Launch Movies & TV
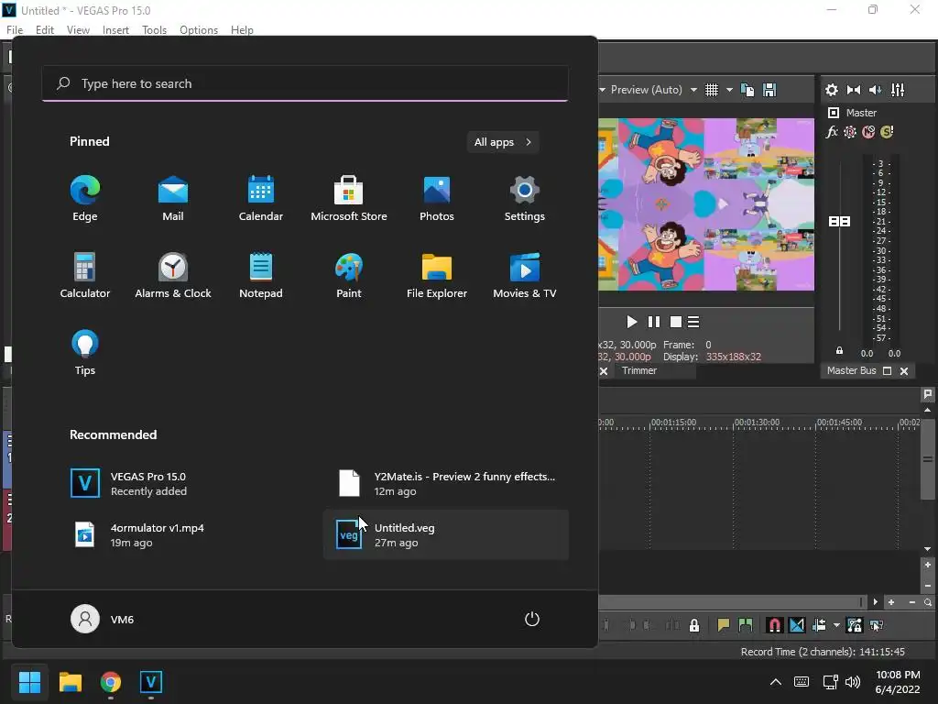This screenshot has width=938, height=704. click(x=525, y=276)
